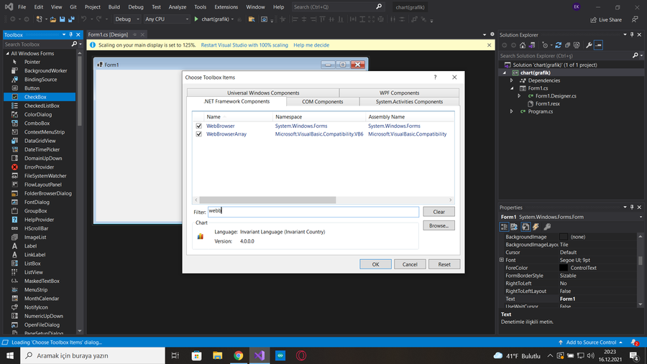Viewport: 647px width, 364px height.
Task: Open the Chrome icon in the taskbar
Action: (238, 355)
